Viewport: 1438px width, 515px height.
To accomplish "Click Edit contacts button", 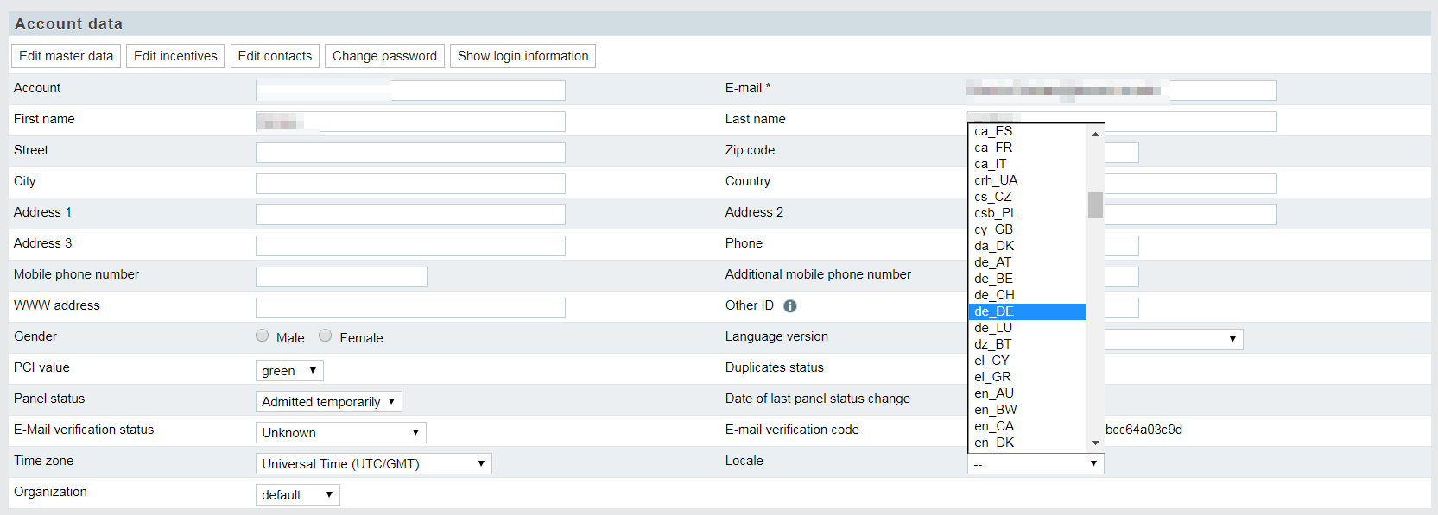I will tap(275, 56).
